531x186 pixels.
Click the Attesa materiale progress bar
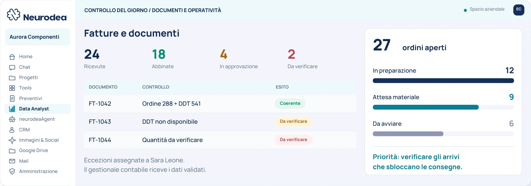tap(443, 107)
